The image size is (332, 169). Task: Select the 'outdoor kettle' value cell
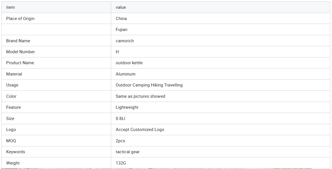129,63
